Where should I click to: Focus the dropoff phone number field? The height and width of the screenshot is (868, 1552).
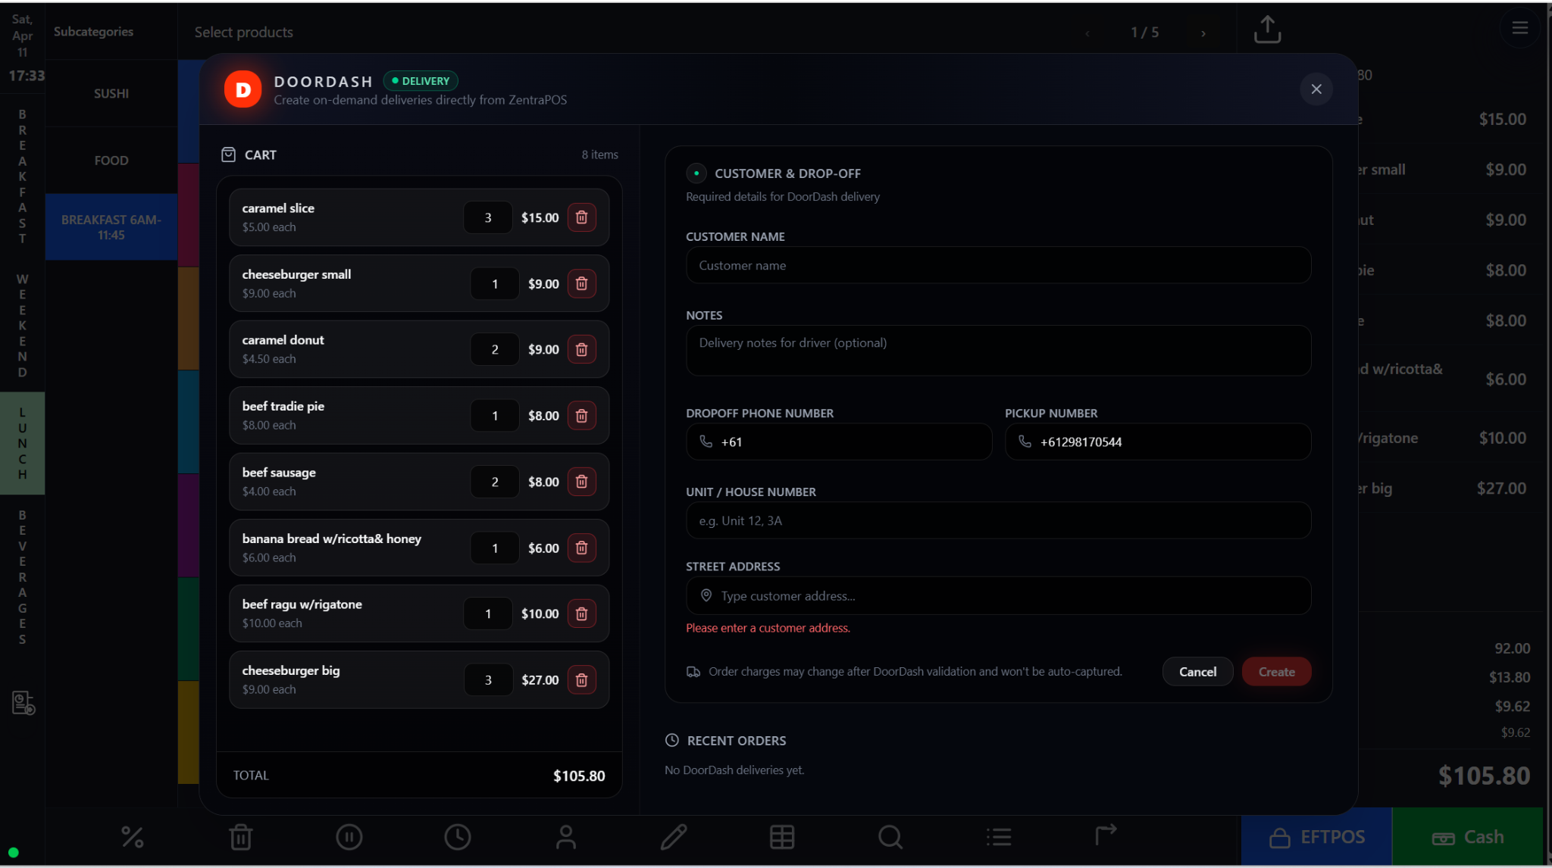click(x=839, y=442)
